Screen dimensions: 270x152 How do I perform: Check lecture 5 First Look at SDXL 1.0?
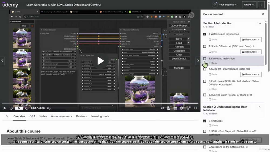pos(205,81)
